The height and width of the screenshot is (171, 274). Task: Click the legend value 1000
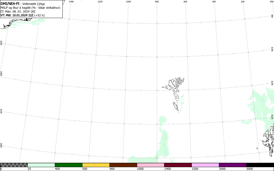coord(140,169)
